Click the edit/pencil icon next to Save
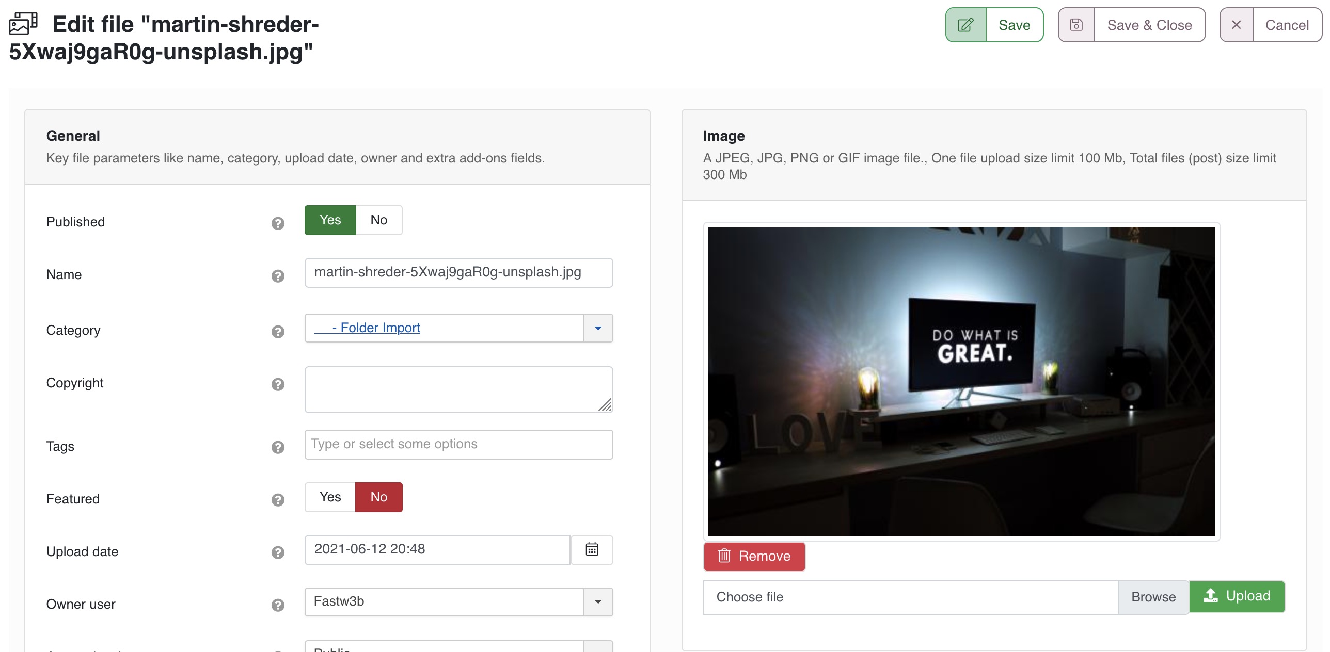The image size is (1330, 652). pyautogui.click(x=965, y=25)
